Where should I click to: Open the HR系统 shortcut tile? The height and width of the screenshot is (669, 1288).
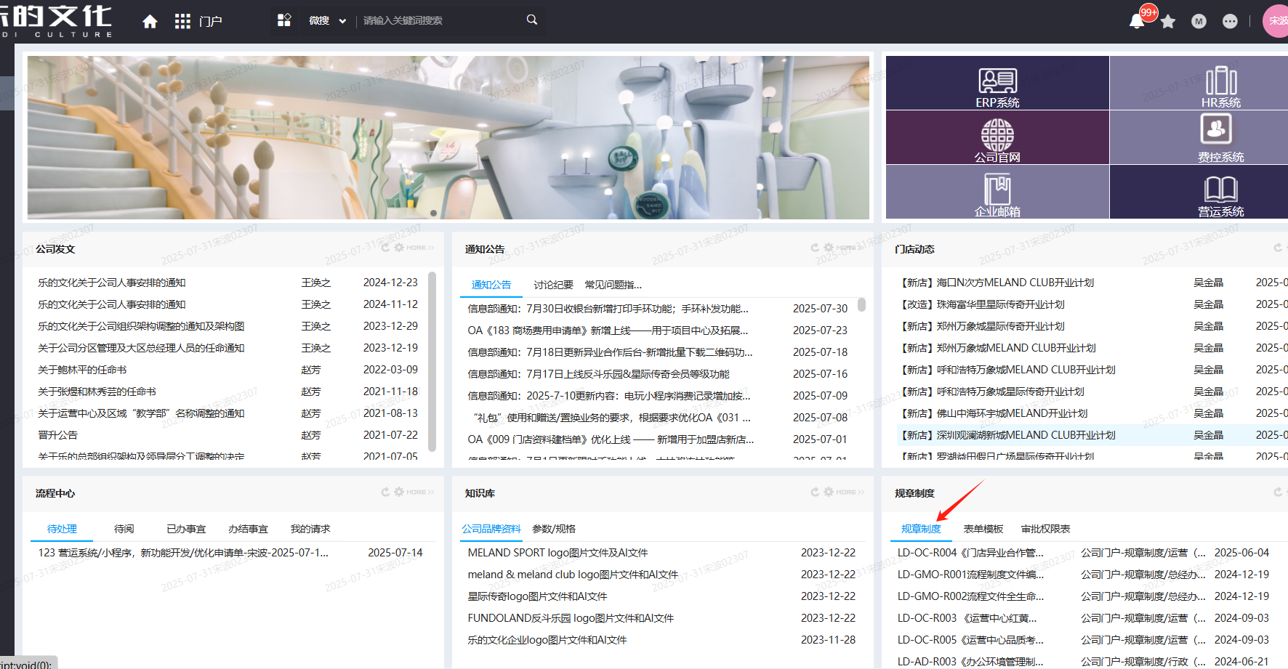[1220, 84]
